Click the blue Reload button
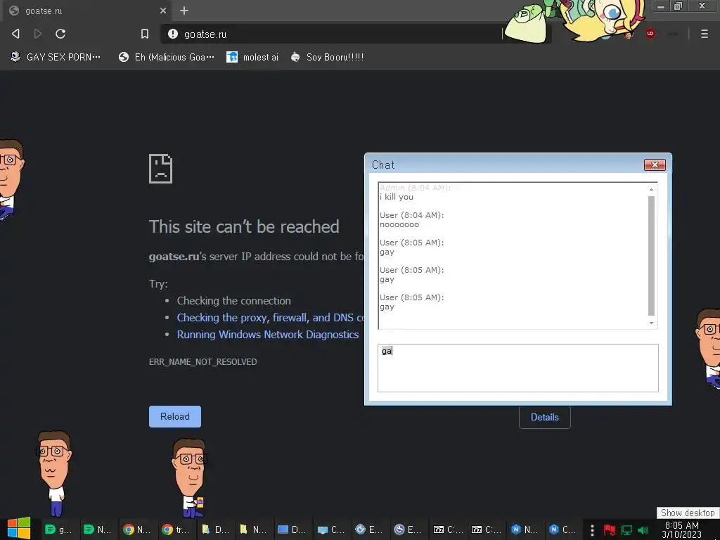 click(x=175, y=416)
